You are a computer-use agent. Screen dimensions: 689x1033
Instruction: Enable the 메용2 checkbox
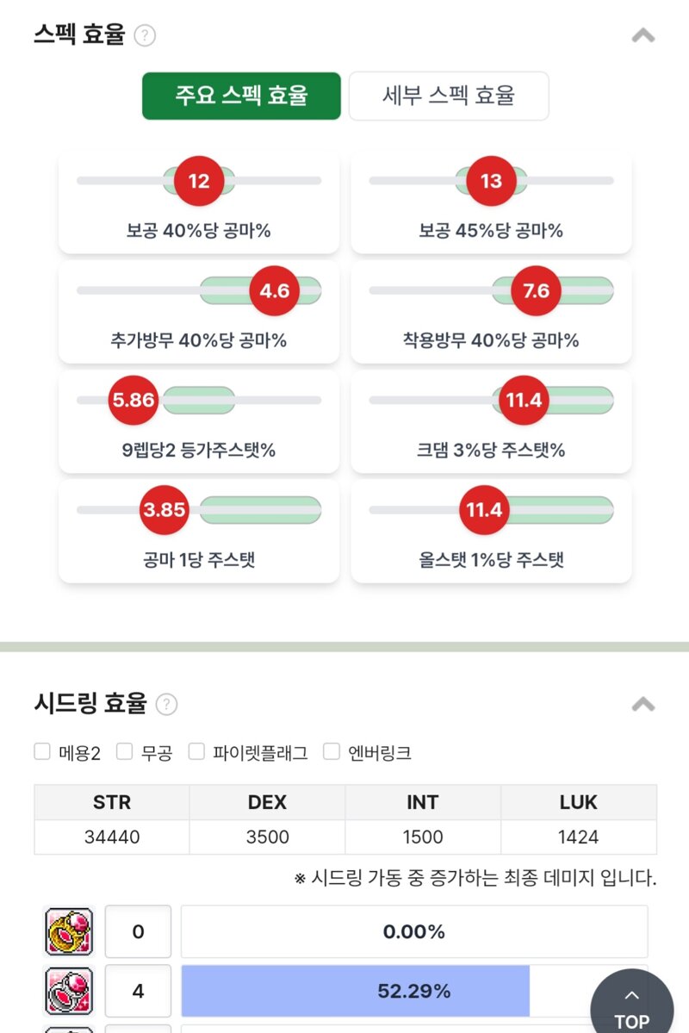click(x=42, y=751)
